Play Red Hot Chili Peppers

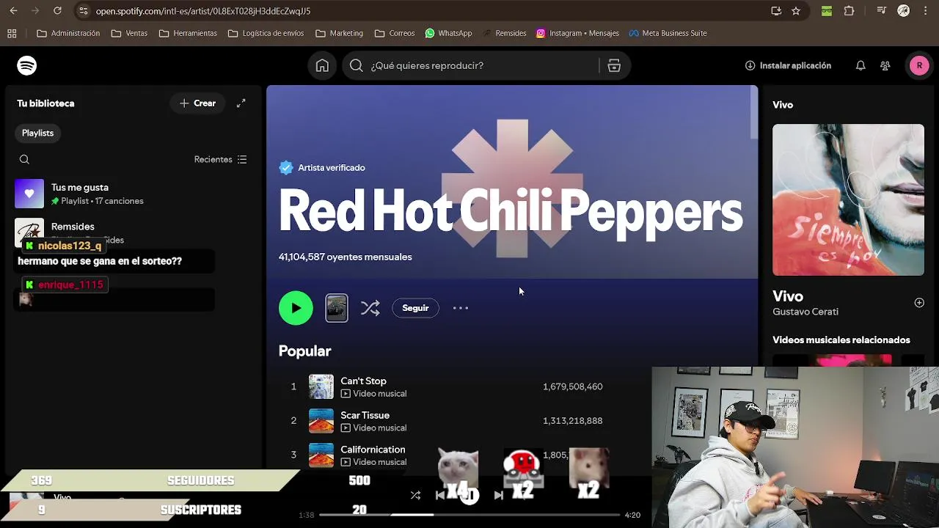click(296, 308)
